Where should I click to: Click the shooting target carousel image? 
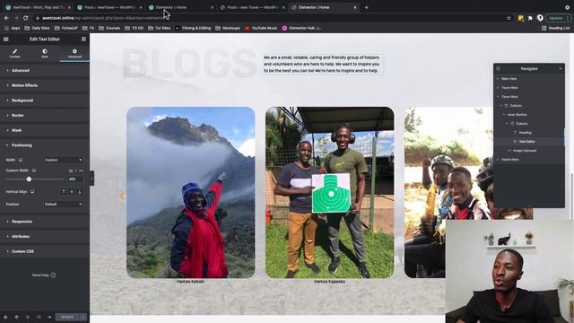330,193
